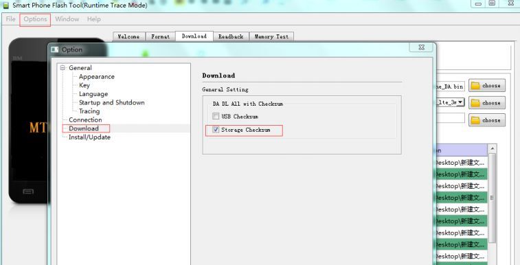Select Appearance in the options tree

(96, 76)
